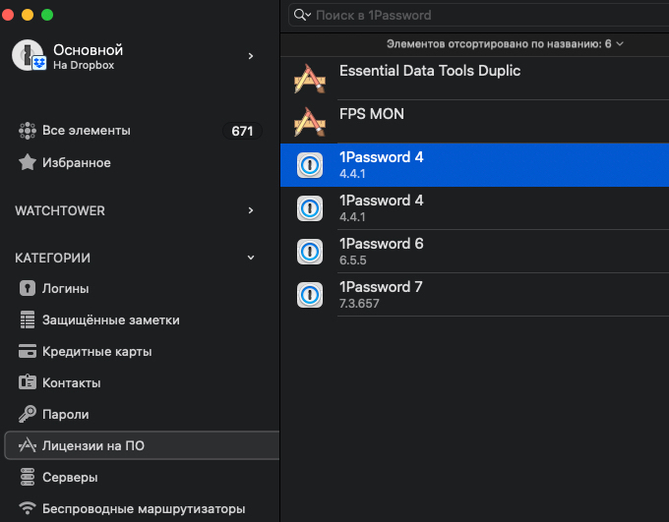This screenshot has height=522, width=669.
Task: Open the 1Password 7 license item
Action: point(474,295)
